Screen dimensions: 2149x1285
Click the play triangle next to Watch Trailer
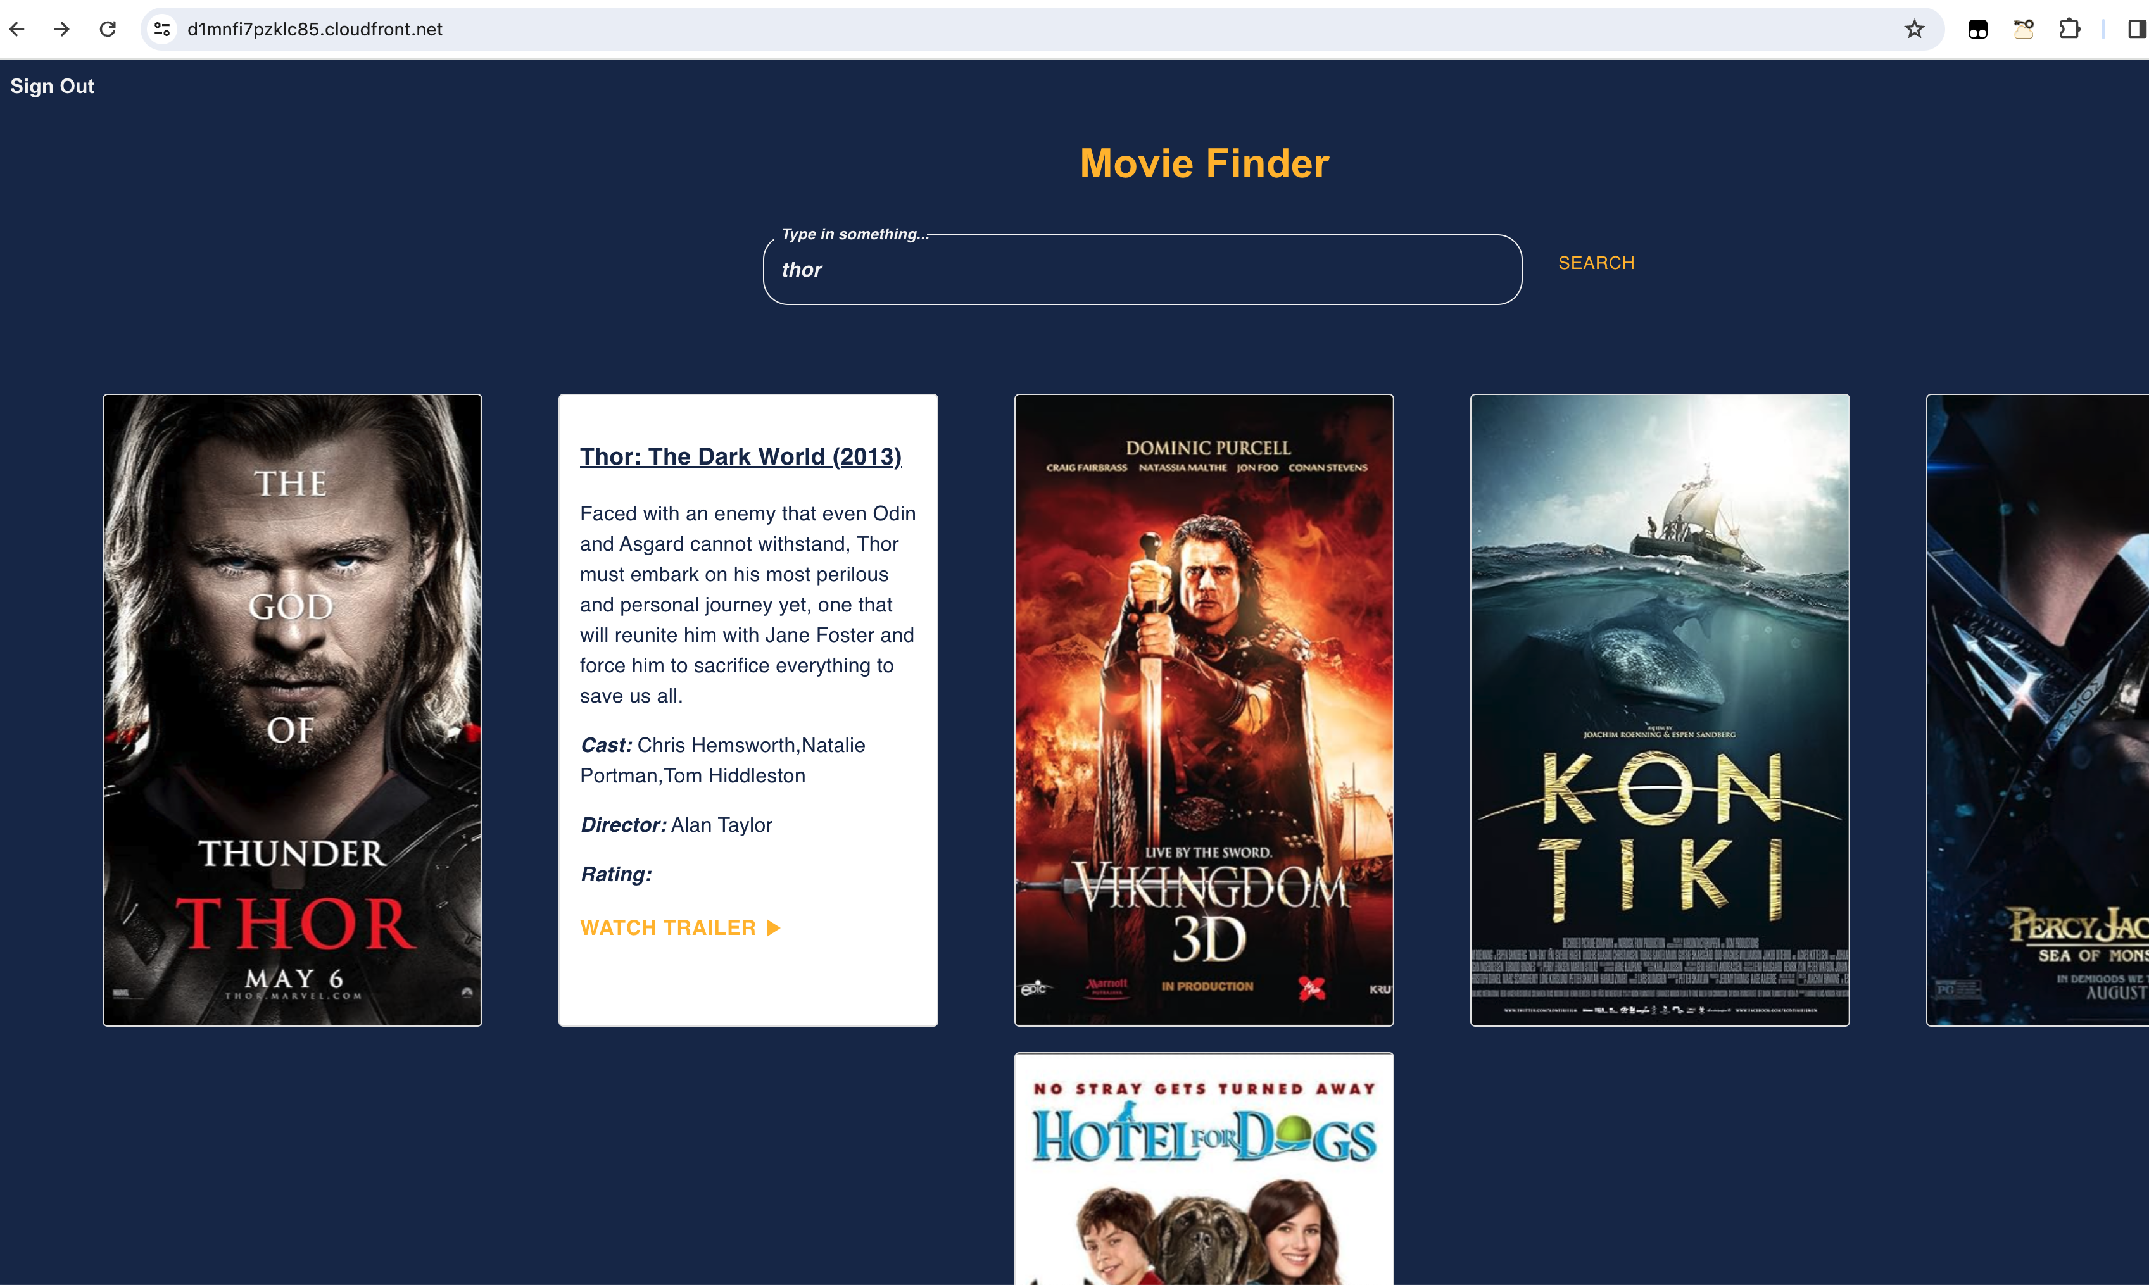pyautogui.click(x=774, y=927)
